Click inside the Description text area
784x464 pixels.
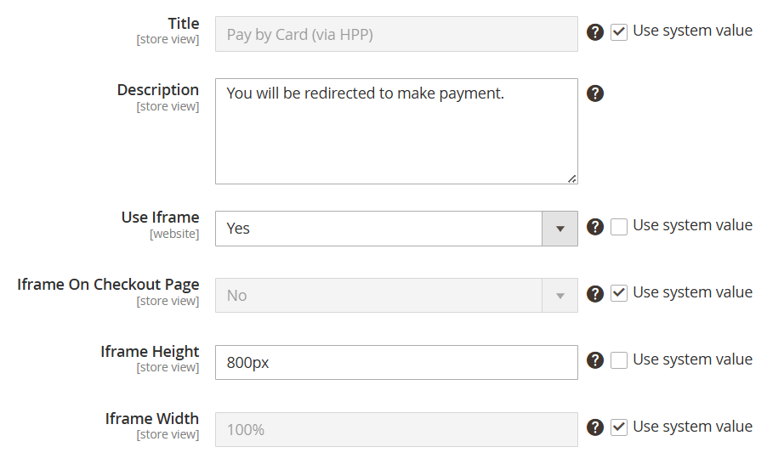coord(396,132)
